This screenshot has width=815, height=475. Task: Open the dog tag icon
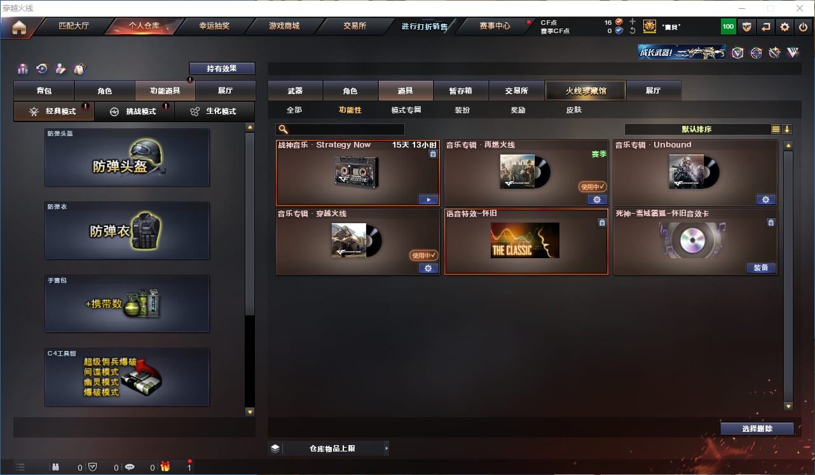coord(79,69)
